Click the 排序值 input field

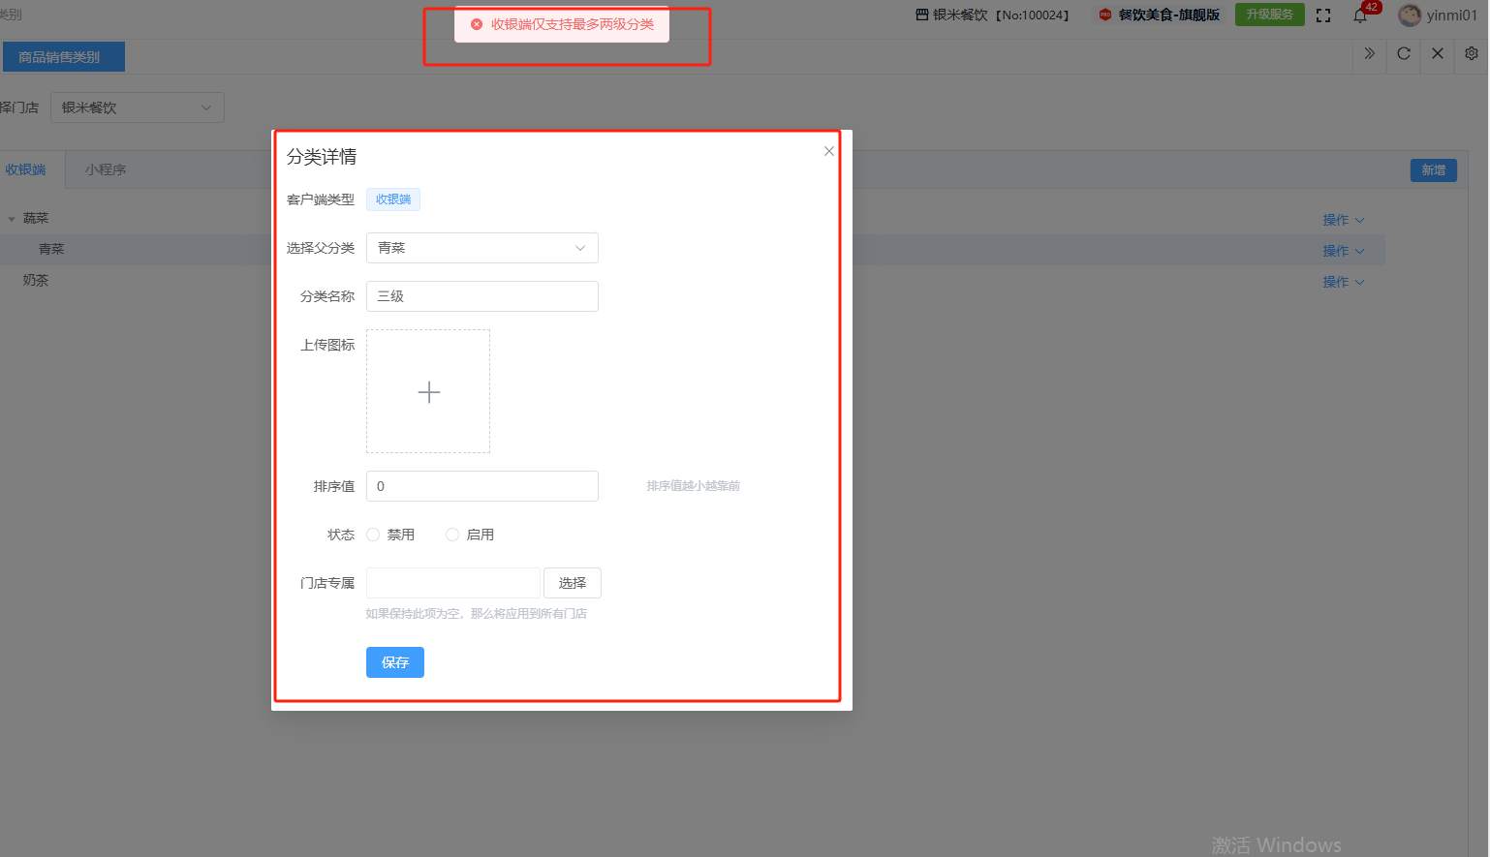click(x=481, y=486)
